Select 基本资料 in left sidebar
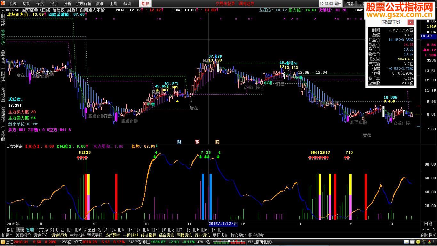Viewport: 437px width, 246px height. [x=3, y=56]
